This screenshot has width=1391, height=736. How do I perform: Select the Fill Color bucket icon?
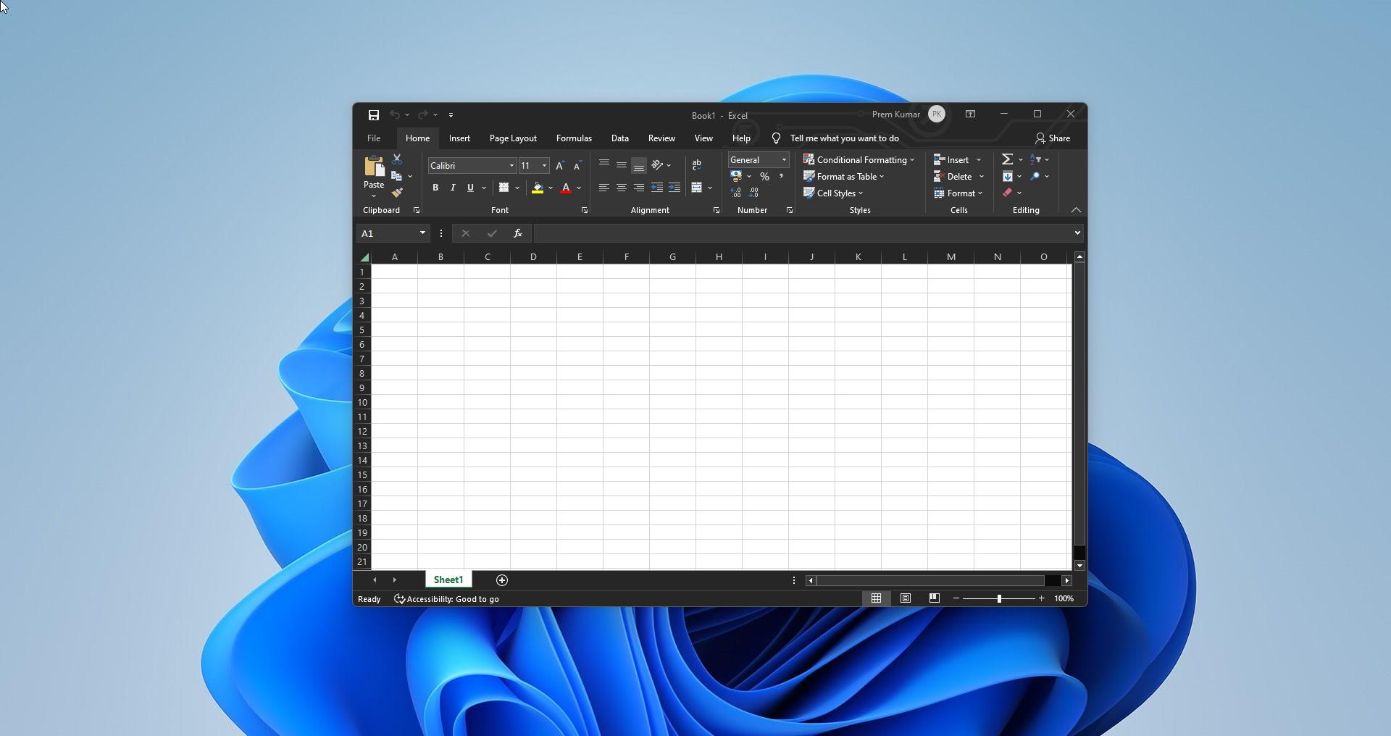[538, 188]
